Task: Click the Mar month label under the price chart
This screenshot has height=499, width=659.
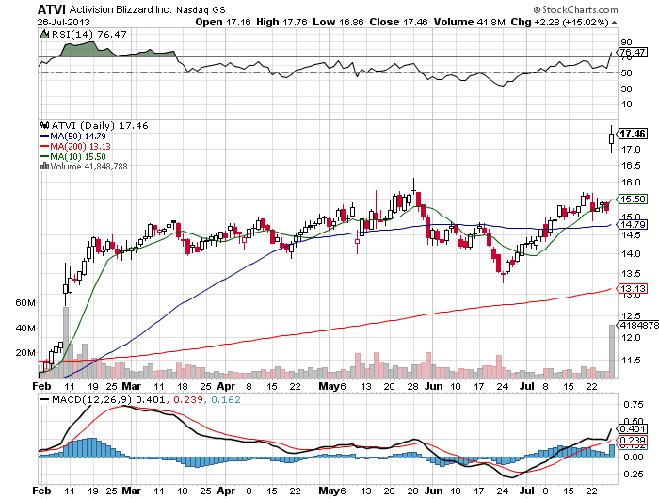Action: click(132, 386)
